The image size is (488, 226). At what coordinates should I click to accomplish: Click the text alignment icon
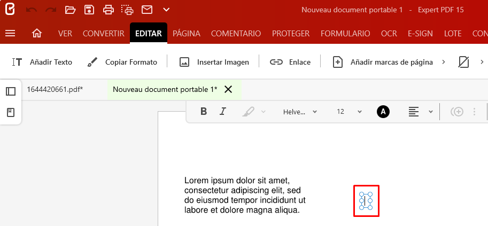click(414, 112)
